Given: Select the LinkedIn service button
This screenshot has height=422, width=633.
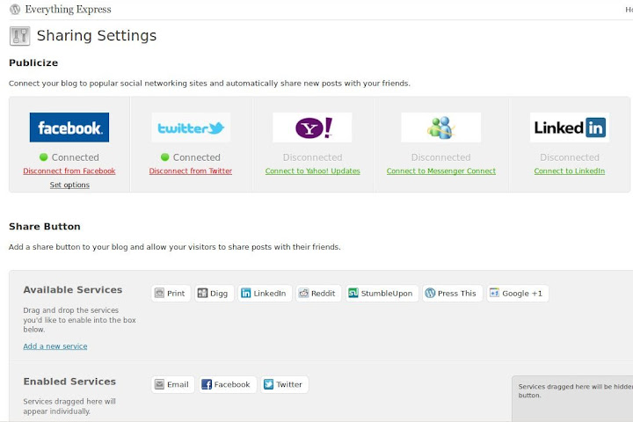Looking at the screenshot, I should [x=265, y=293].
